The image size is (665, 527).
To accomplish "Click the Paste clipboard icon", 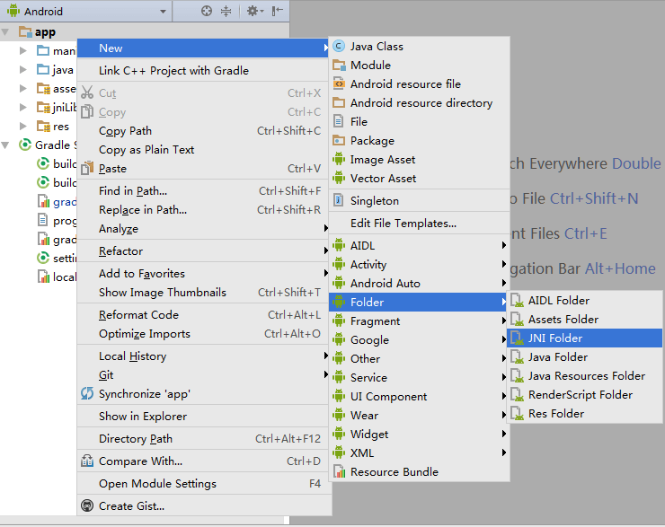I will click(x=87, y=168).
